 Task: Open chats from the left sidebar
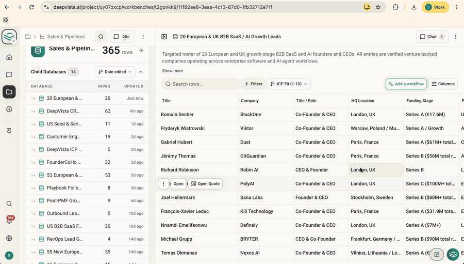pos(9,74)
